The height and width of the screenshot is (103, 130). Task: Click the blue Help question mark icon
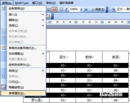coord(86,9)
